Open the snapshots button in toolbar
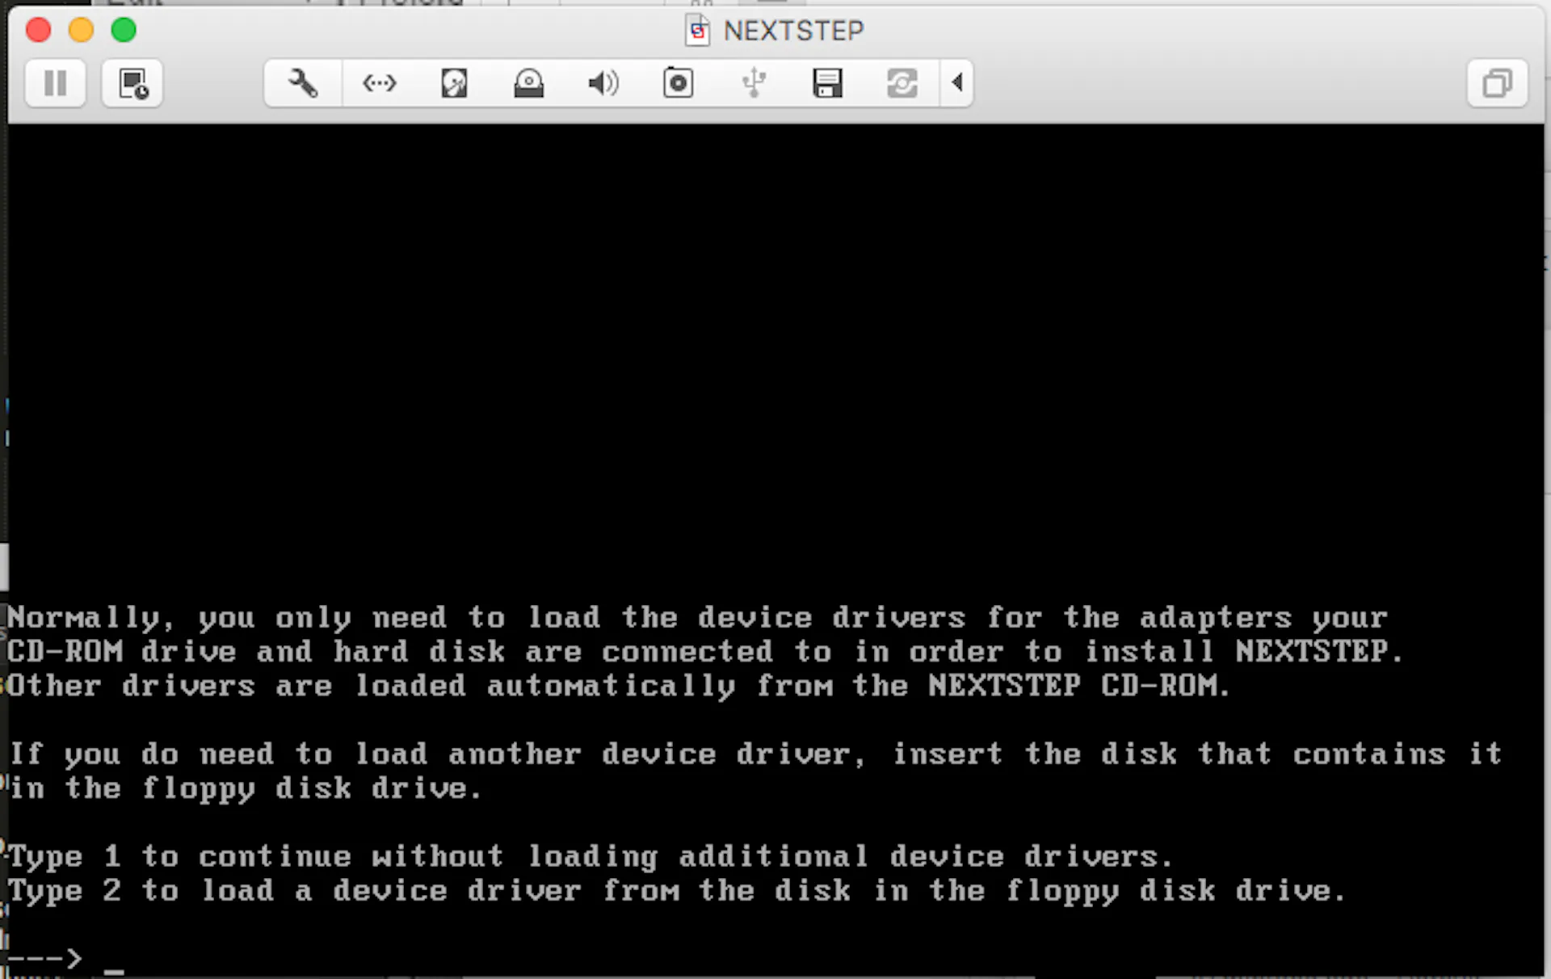The image size is (1551, 979). pyautogui.click(x=132, y=82)
